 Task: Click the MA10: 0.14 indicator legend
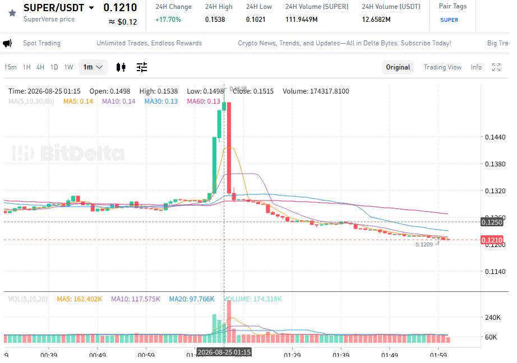tap(119, 101)
